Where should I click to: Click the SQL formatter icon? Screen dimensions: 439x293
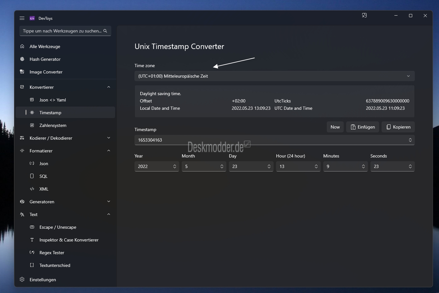[x=32, y=176]
